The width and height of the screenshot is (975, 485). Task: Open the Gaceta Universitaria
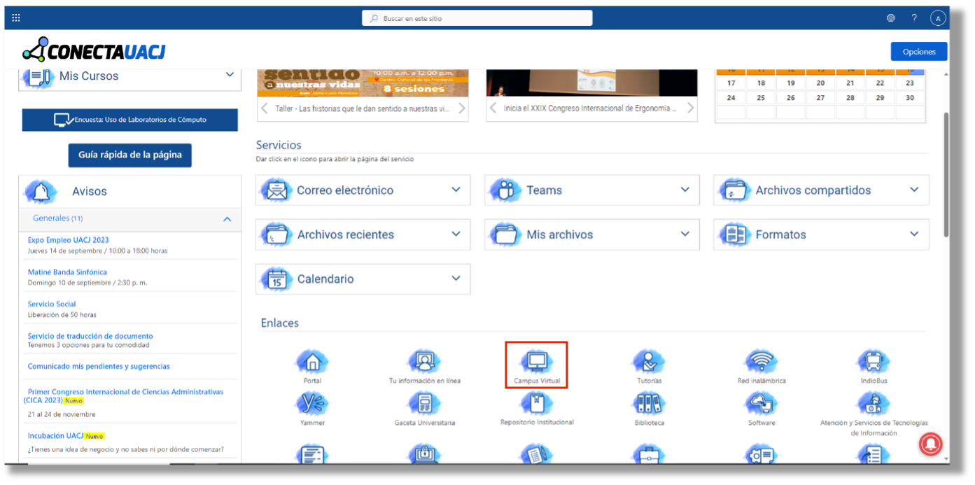pos(424,405)
